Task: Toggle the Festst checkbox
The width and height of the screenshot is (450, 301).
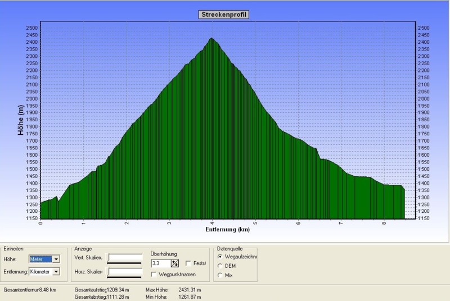Action: click(188, 263)
